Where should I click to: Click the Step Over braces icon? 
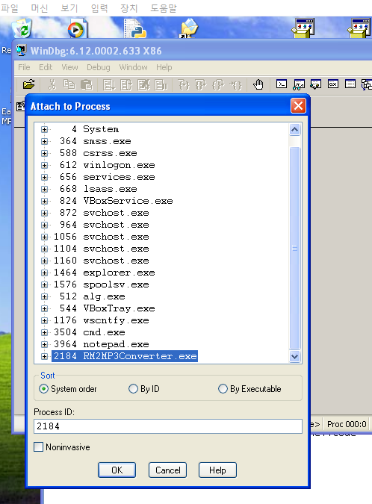pyautogui.click(x=201, y=85)
